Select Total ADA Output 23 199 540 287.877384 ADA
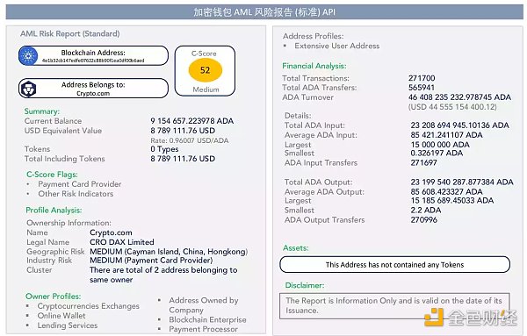Viewport: 527px width, 336px height. pos(462,182)
